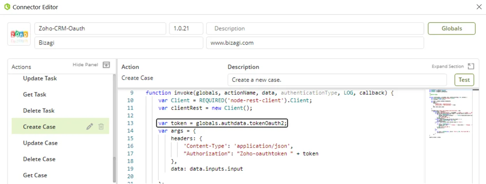Viewport: 486px width, 184px height.
Task: Click line number 13 in the gutter
Action: 130,123
